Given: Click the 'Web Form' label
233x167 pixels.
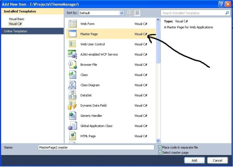Looking at the screenshot, I should (x=87, y=24).
